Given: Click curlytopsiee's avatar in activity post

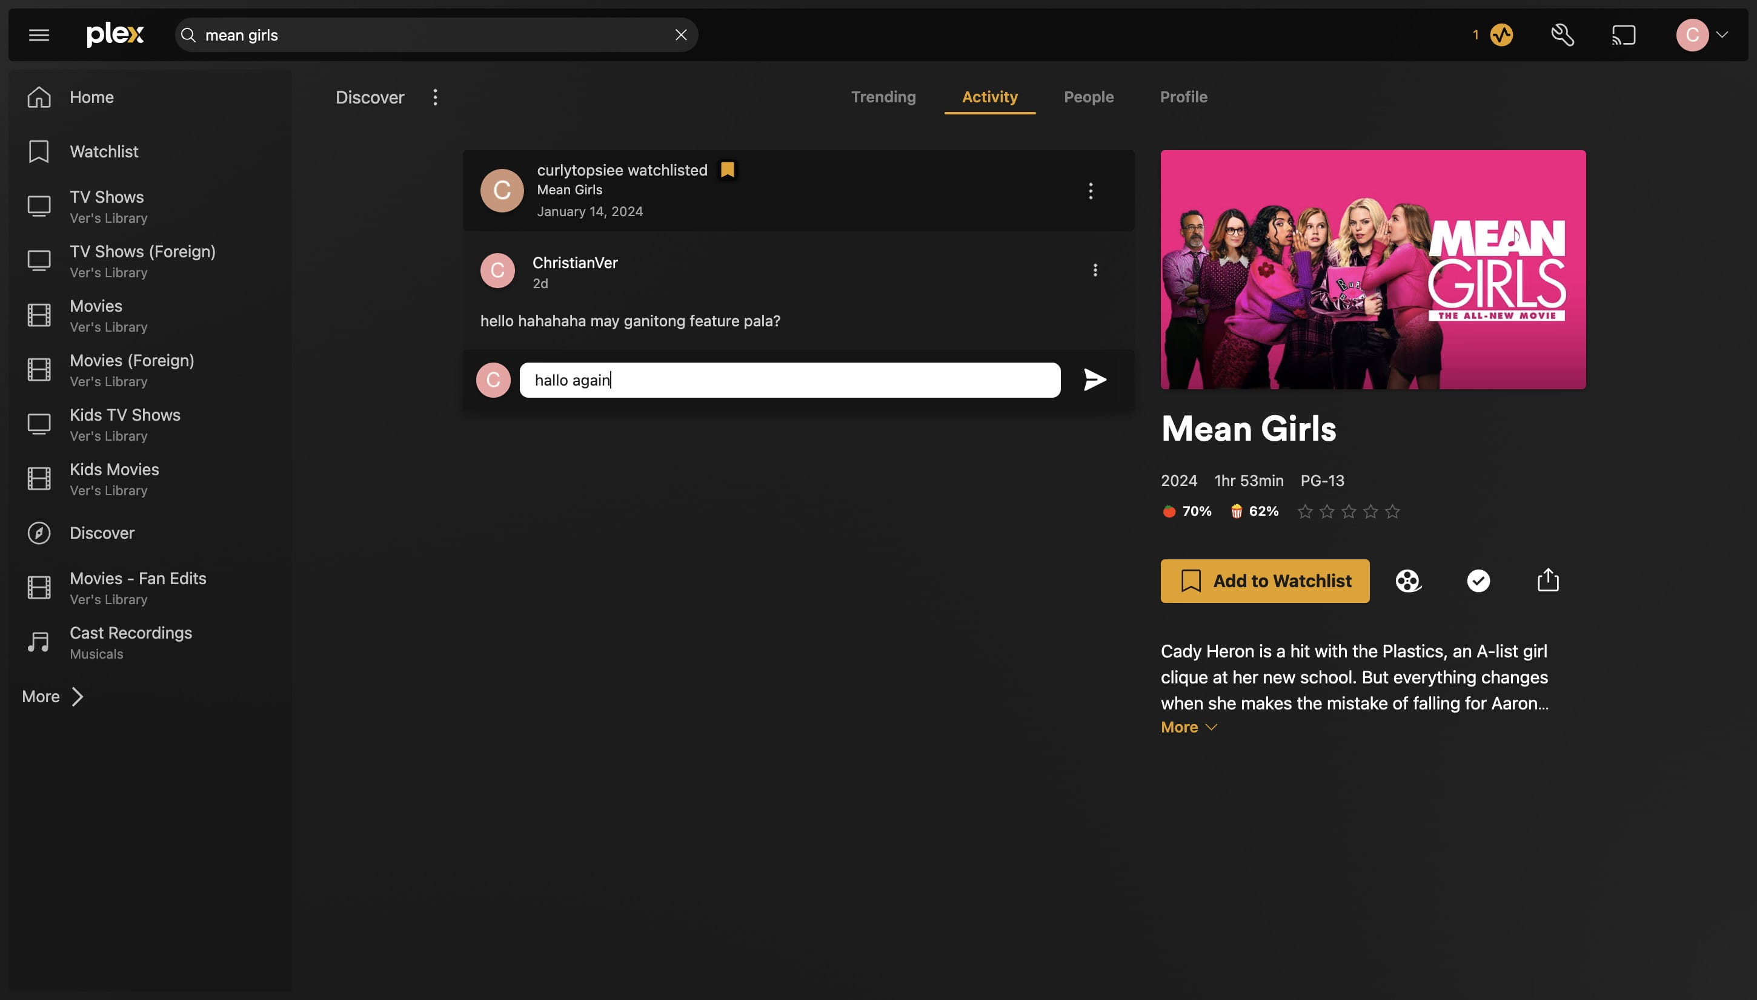Looking at the screenshot, I should pos(502,190).
